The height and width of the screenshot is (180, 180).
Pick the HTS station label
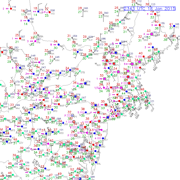click(x=16, y=167)
